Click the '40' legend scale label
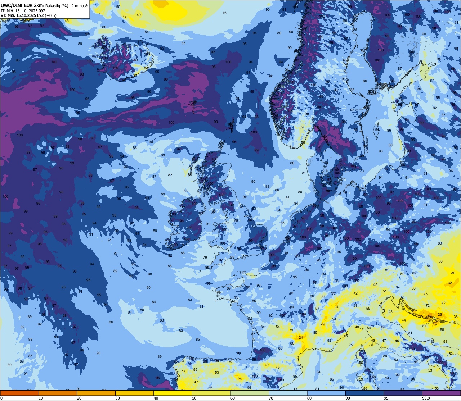The height and width of the screenshot is (401, 461). pos(156,398)
